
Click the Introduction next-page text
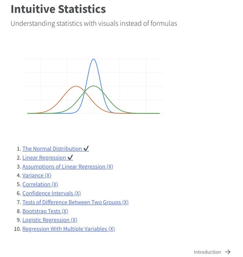click(x=207, y=252)
